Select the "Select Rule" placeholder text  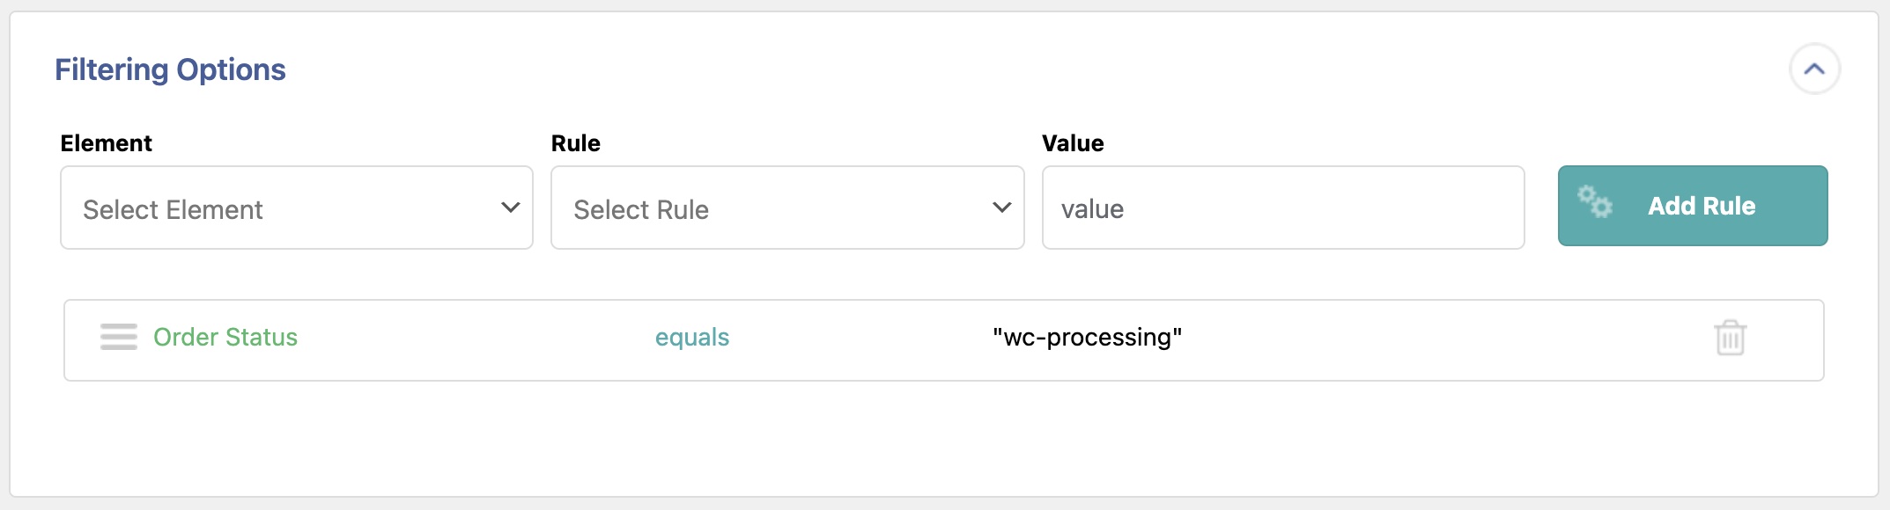click(x=641, y=209)
